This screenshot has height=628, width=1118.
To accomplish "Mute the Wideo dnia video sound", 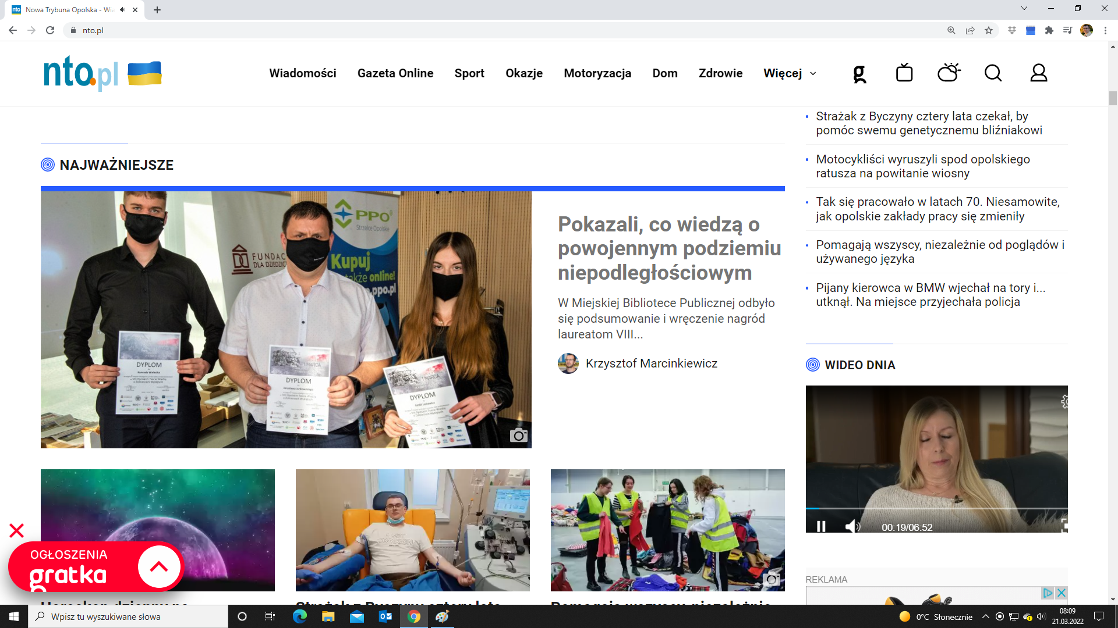I will 852,527.
